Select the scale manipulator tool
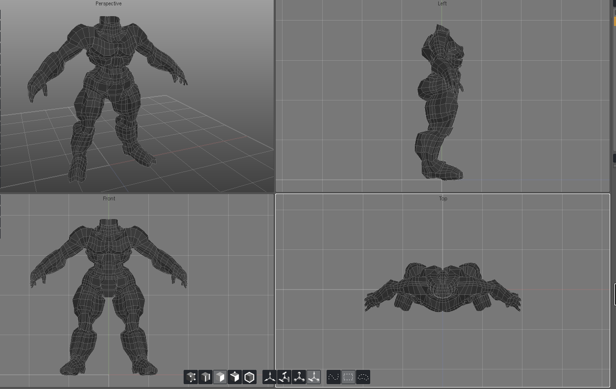This screenshot has height=389, width=616. 299,377
